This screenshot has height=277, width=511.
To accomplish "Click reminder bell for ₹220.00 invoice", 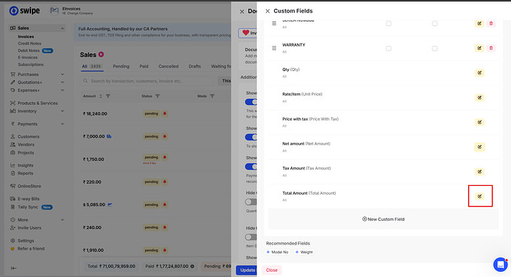I will [164, 182].
